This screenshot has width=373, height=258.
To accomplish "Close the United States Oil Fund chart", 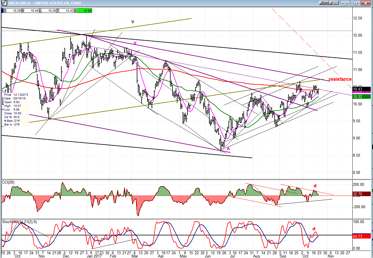I will point(366,3).
